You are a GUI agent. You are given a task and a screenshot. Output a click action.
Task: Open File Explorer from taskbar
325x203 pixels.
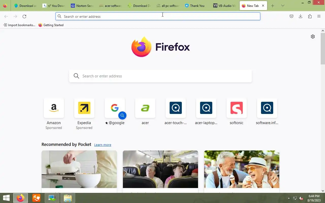click(68, 198)
